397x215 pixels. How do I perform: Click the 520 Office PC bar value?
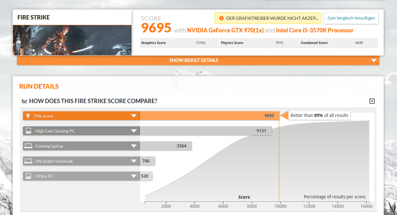coord(145,176)
